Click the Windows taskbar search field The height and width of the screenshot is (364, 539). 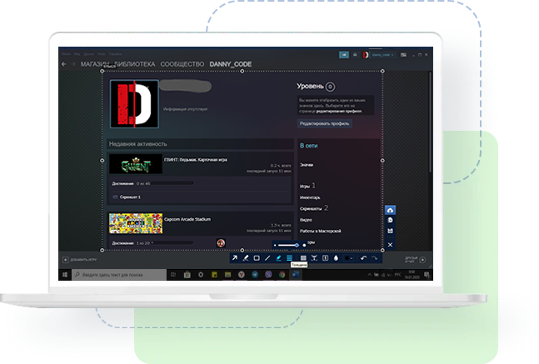coord(117,274)
